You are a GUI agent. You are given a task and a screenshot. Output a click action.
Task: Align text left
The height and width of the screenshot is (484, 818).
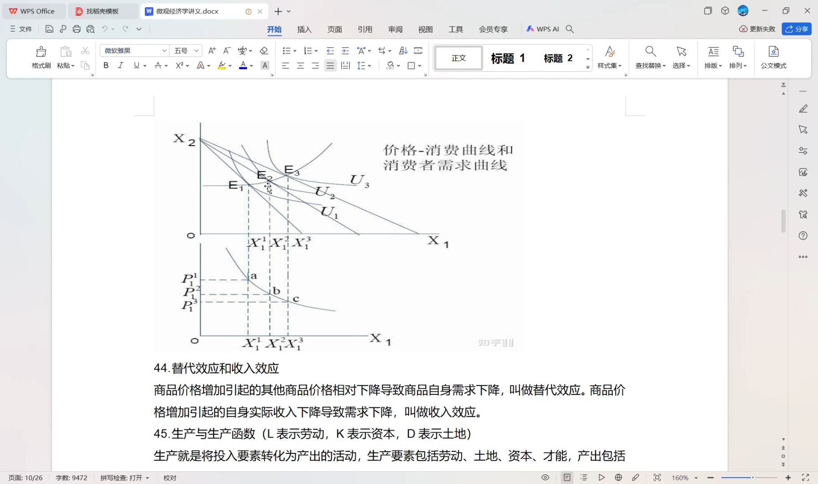[285, 66]
